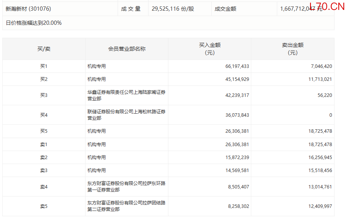The height and width of the screenshot is (222, 346).
Task: Click the buy amount 66,197,433
Action: [x=237, y=66]
